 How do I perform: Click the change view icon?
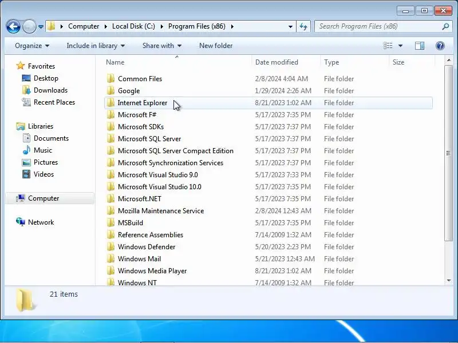388,46
